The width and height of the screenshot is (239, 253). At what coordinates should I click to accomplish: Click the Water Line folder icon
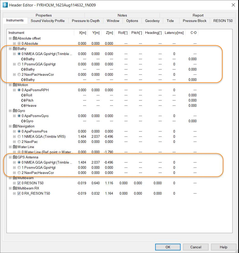pyautogui.click(x=15, y=147)
